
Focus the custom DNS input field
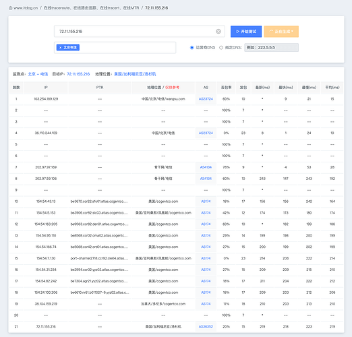pyautogui.click(x=271, y=47)
